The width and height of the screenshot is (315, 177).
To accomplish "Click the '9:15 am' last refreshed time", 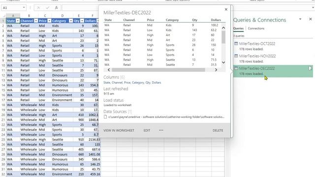I will click(x=109, y=94).
